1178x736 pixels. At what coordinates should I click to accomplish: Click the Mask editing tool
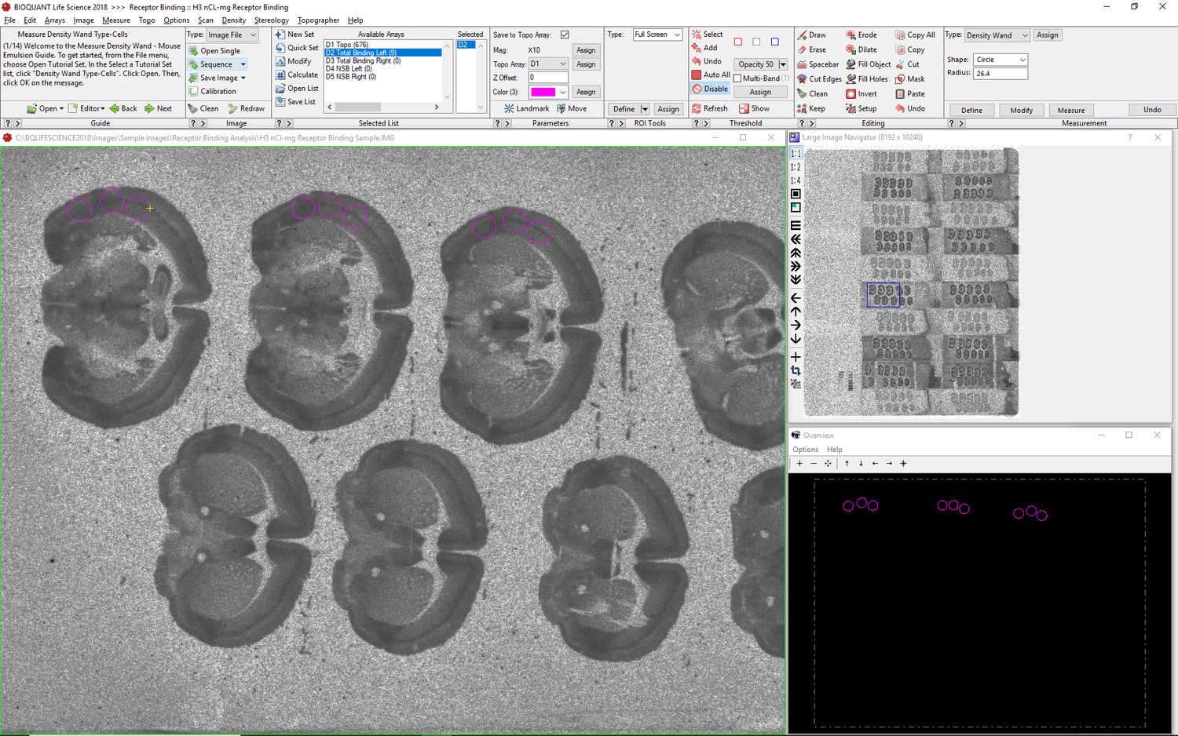[x=910, y=79]
